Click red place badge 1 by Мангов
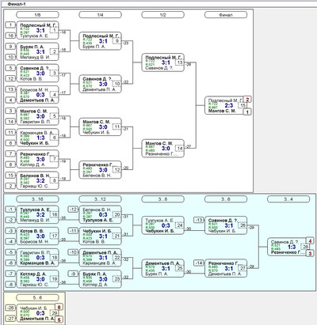 247,112
